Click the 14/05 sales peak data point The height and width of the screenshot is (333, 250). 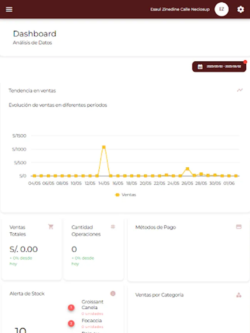(x=104, y=147)
